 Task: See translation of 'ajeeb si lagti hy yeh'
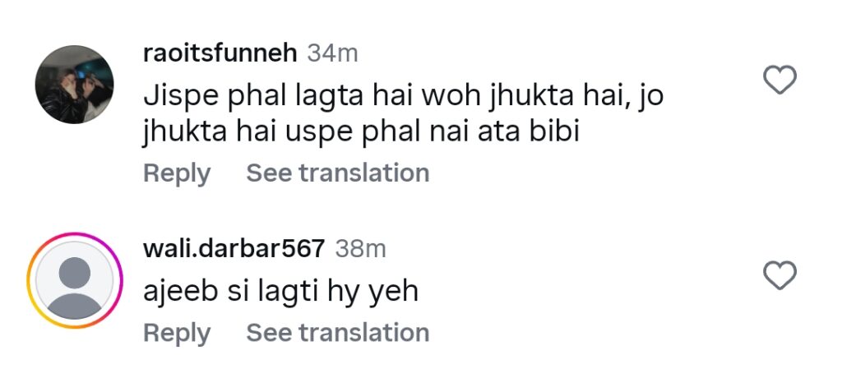coord(338,332)
